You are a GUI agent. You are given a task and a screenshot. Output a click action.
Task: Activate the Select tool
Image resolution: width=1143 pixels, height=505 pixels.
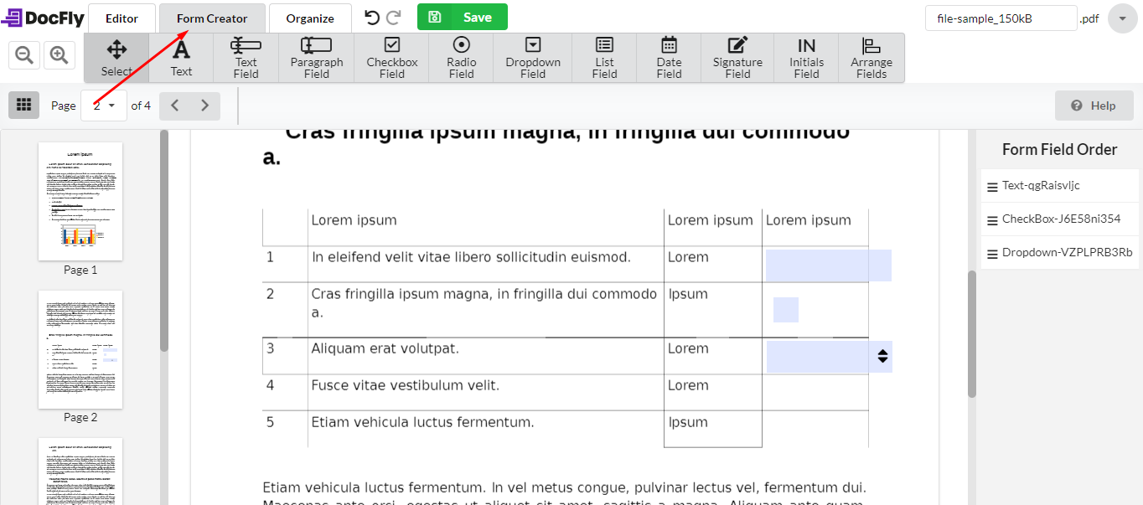(116, 57)
